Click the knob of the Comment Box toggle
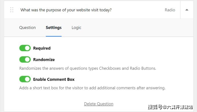 click(28, 79)
